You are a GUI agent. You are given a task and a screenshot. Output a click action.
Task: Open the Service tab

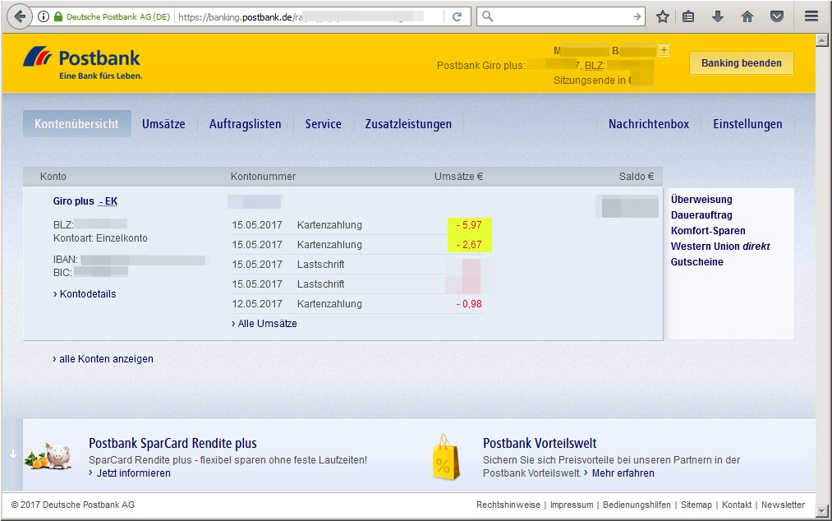click(x=323, y=124)
